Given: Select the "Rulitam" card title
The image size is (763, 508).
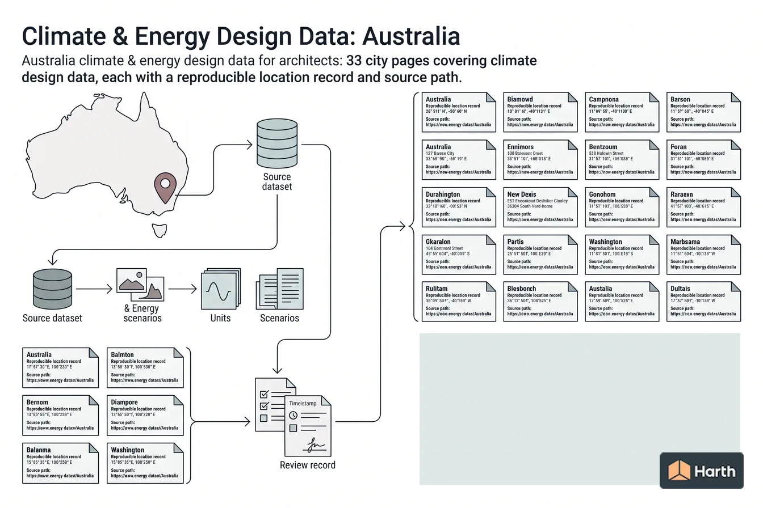Looking at the screenshot, I should pos(437,289).
